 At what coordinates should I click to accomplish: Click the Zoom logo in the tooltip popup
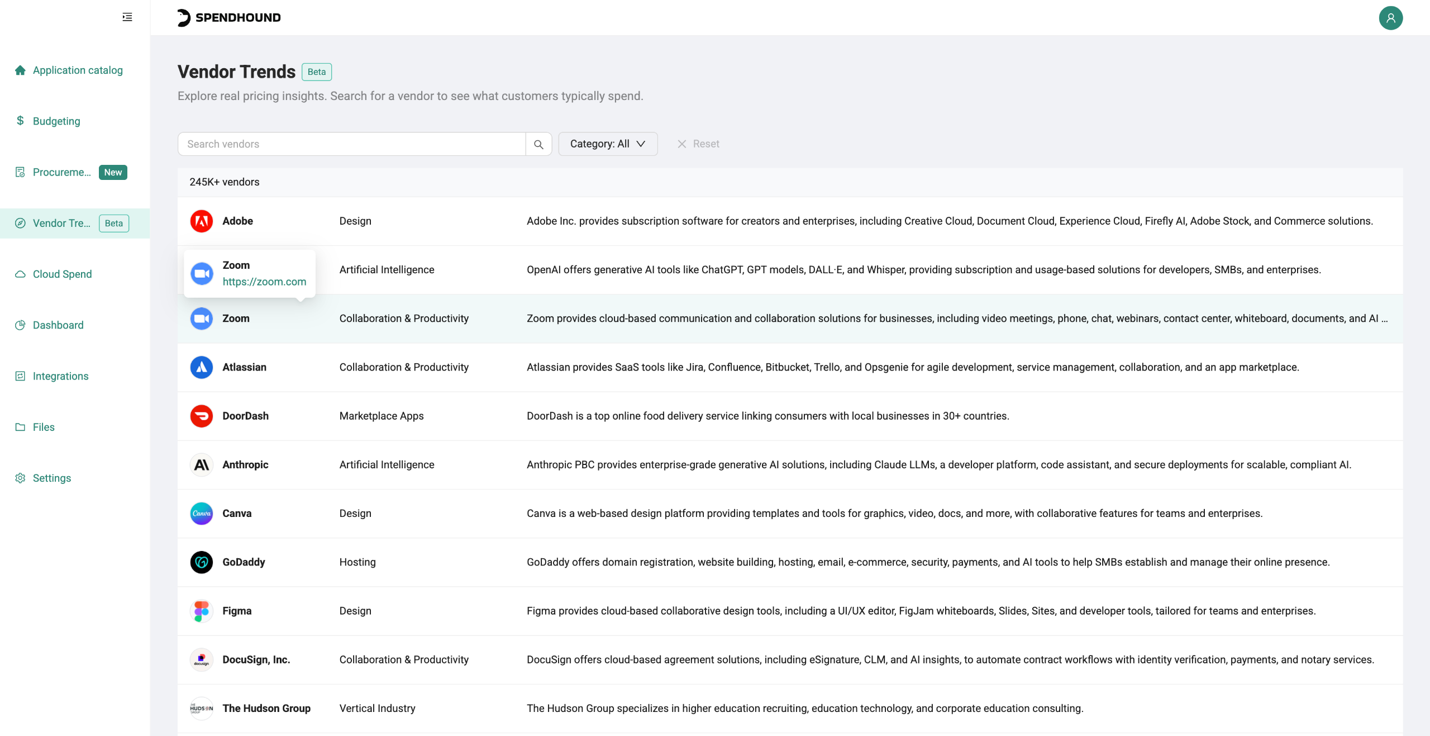(x=202, y=273)
